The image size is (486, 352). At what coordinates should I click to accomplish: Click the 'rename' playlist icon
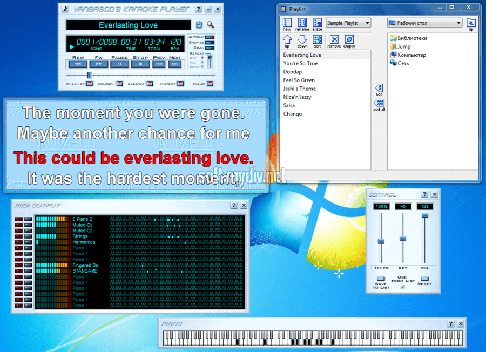pyautogui.click(x=302, y=23)
